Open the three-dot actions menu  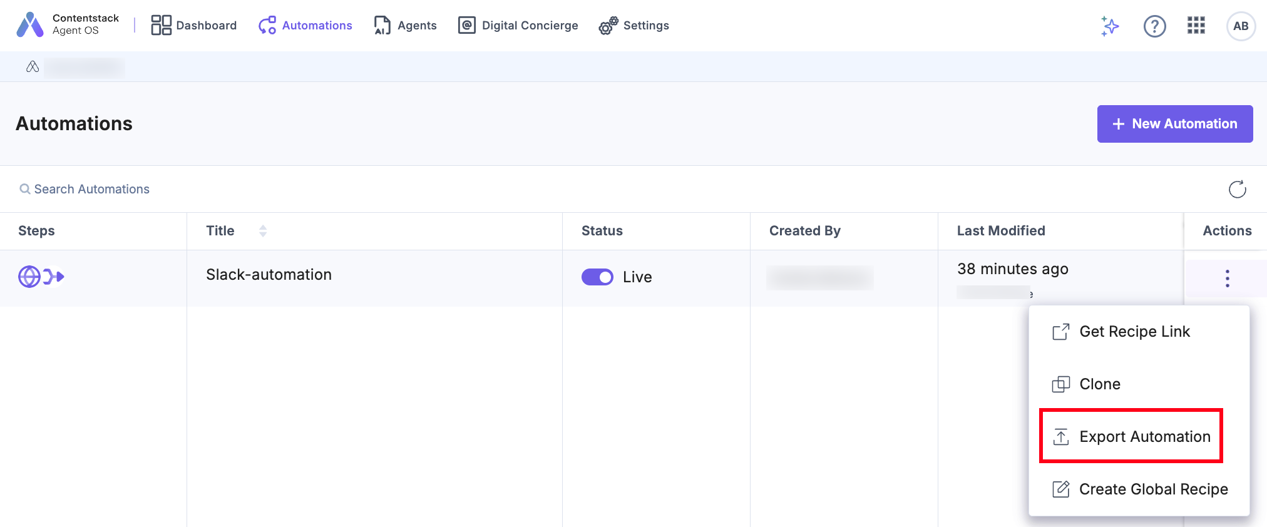(x=1227, y=279)
